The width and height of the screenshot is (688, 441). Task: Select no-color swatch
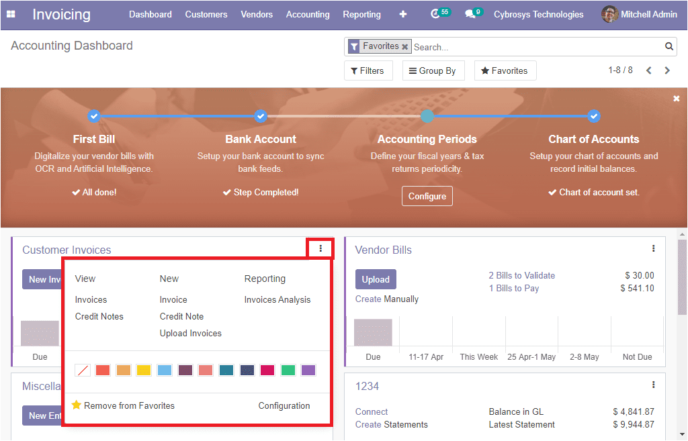coord(83,370)
